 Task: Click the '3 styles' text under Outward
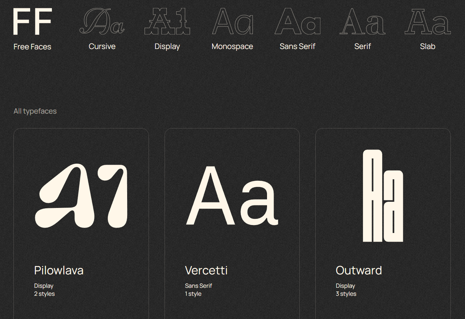click(x=346, y=294)
